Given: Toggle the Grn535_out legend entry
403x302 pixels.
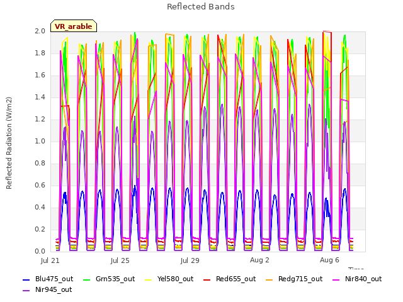Looking at the screenshot, I should tap(109, 279).
